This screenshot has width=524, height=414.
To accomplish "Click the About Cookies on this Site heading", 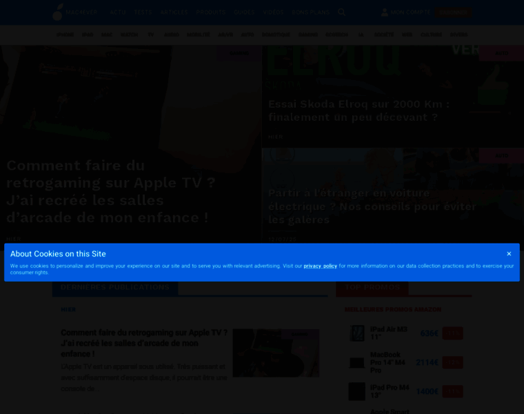I will coord(58,254).
